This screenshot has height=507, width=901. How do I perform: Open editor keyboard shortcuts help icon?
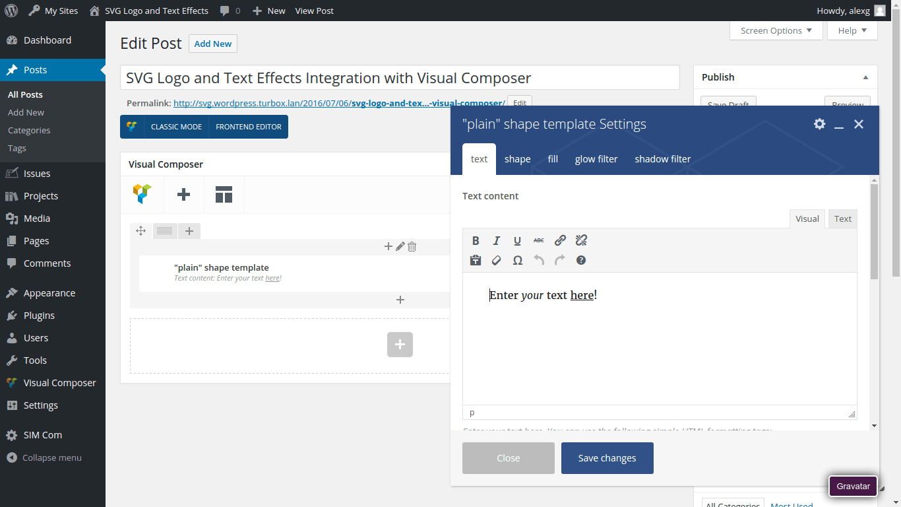(x=581, y=261)
